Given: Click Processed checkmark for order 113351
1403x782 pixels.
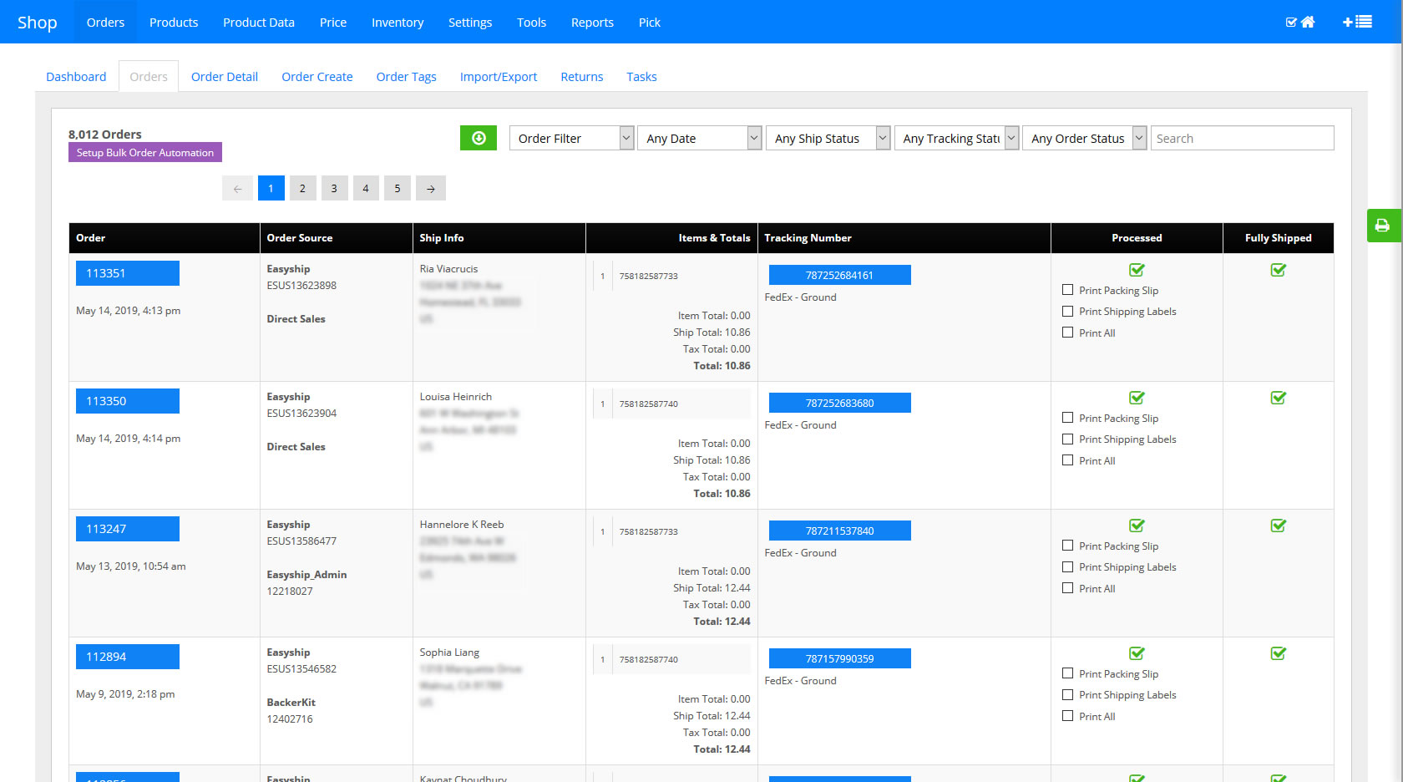Looking at the screenshot, I should [1137, 270].
